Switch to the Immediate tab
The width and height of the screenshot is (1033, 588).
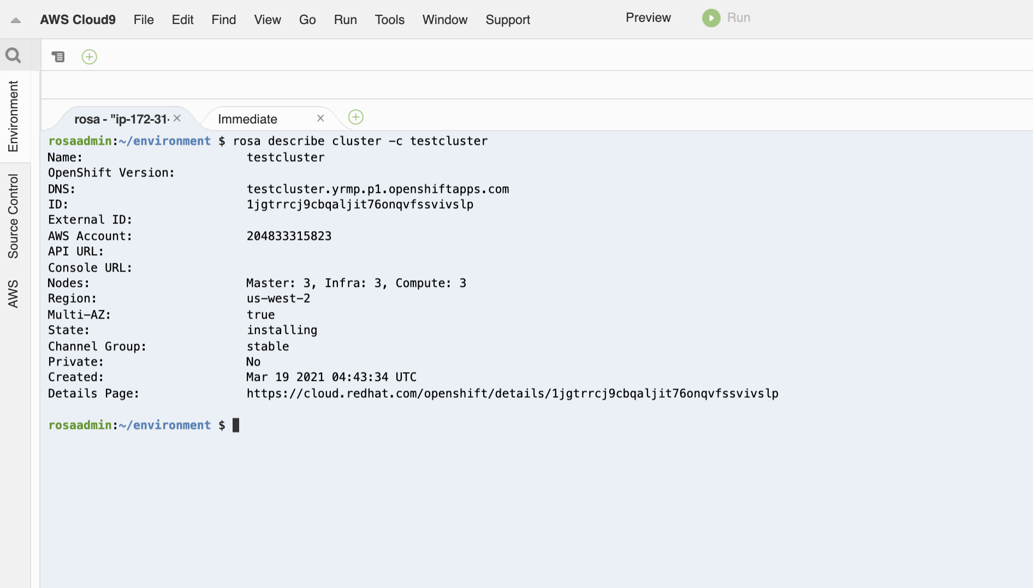247,119
